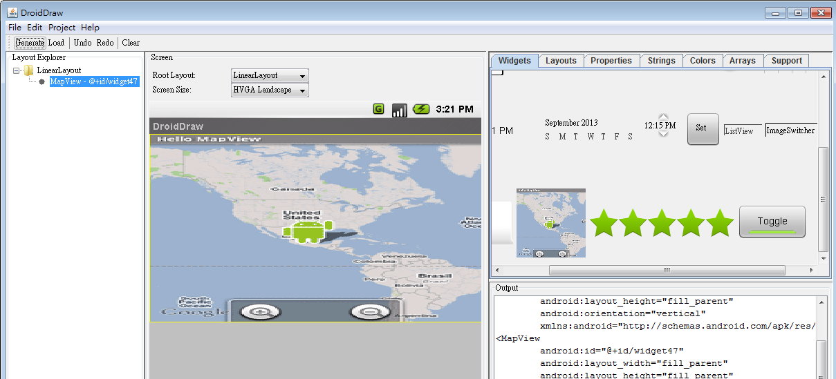
Task: Switch to the Widgets tab
Action: click(514, 61)
